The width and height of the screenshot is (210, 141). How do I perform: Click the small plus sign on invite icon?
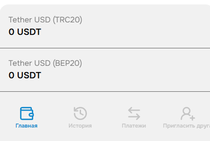click(x=192, y=117)
